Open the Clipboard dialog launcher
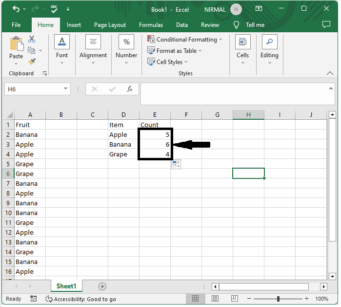 click(45, 73)
